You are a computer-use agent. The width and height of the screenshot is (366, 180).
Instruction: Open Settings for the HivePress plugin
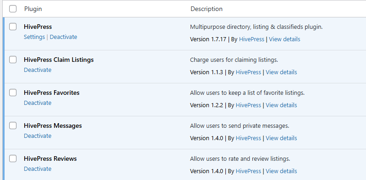point(34,37)
